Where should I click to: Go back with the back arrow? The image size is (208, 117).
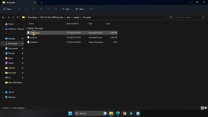click(x=3, y=17)
